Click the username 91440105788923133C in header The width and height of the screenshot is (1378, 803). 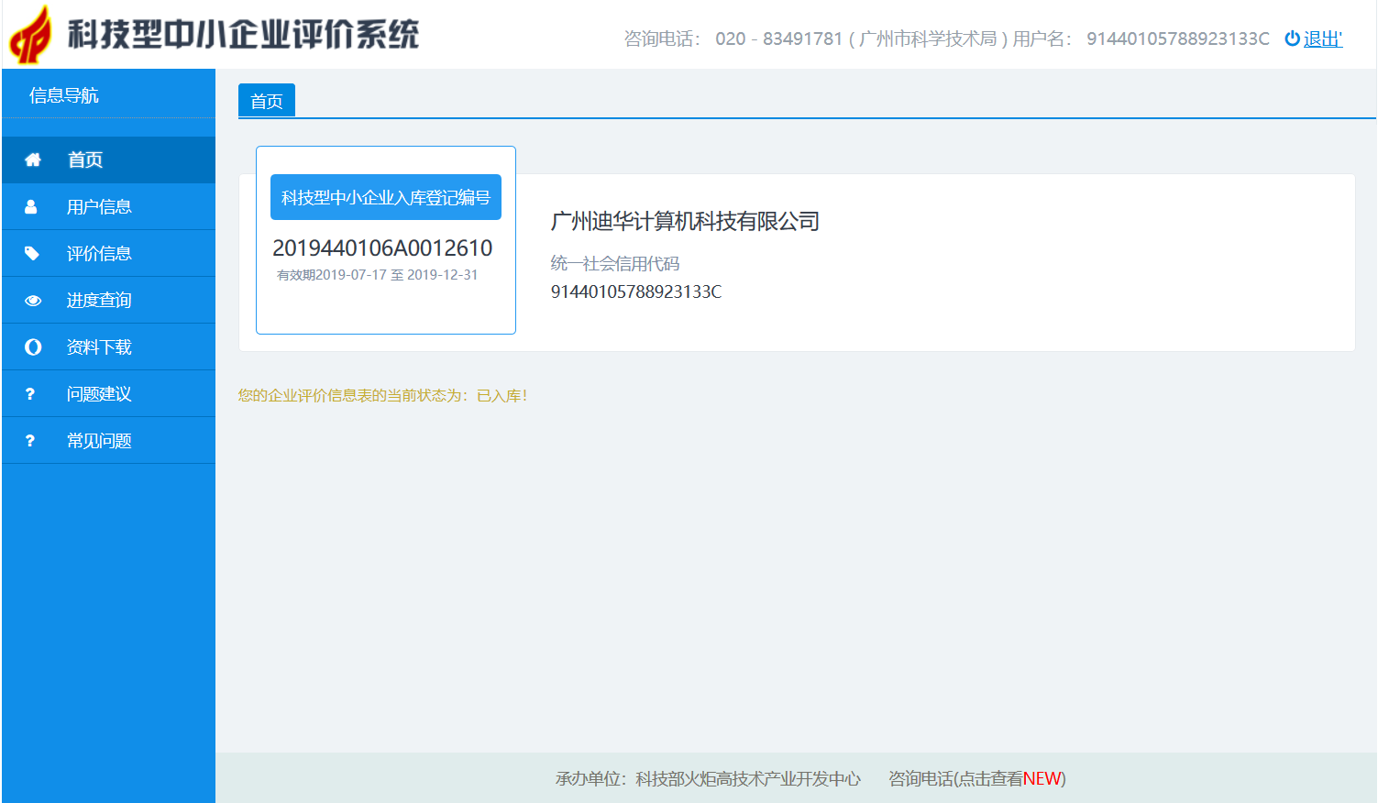point(1178,38)
